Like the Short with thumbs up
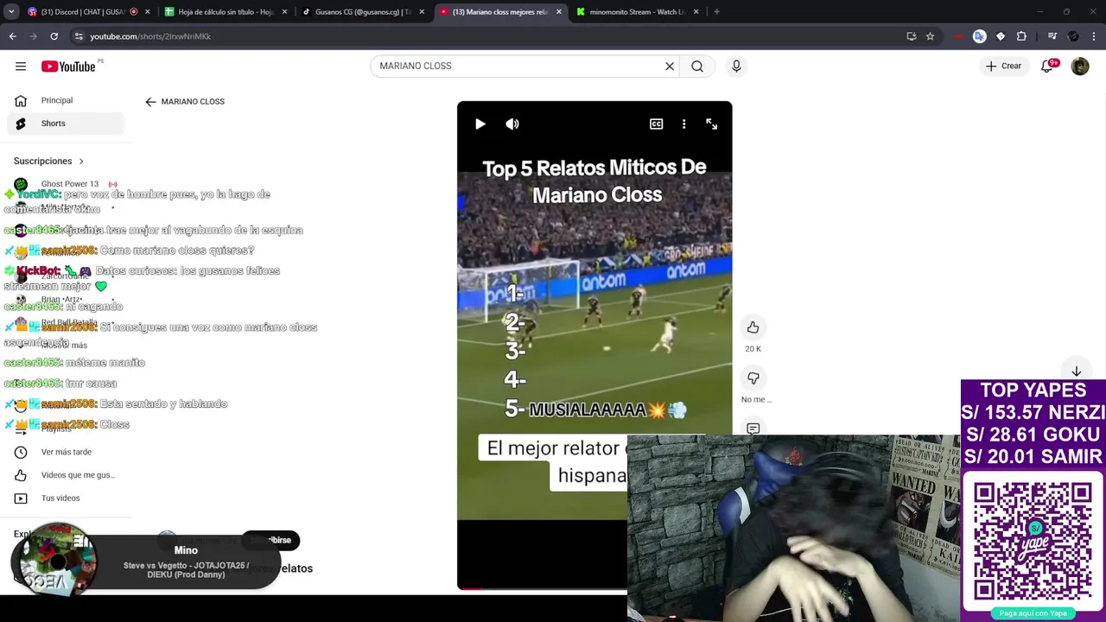This screenshot has height=622, width=1106. pyautogui.click(x=753, y=327)
